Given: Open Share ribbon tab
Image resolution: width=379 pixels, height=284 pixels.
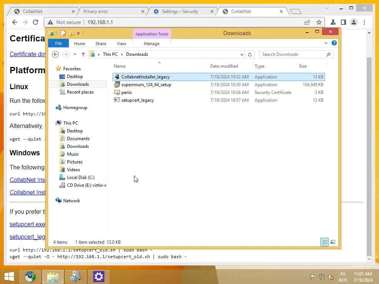Looking at the screenshot, I should point(101,44).
